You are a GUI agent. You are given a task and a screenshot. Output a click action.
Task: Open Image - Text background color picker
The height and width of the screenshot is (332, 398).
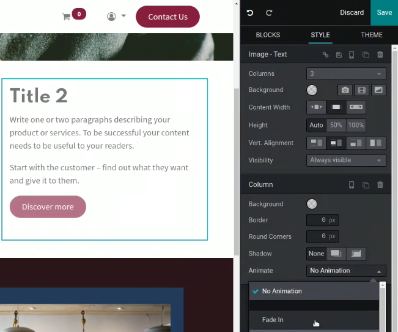click(312, 90)
